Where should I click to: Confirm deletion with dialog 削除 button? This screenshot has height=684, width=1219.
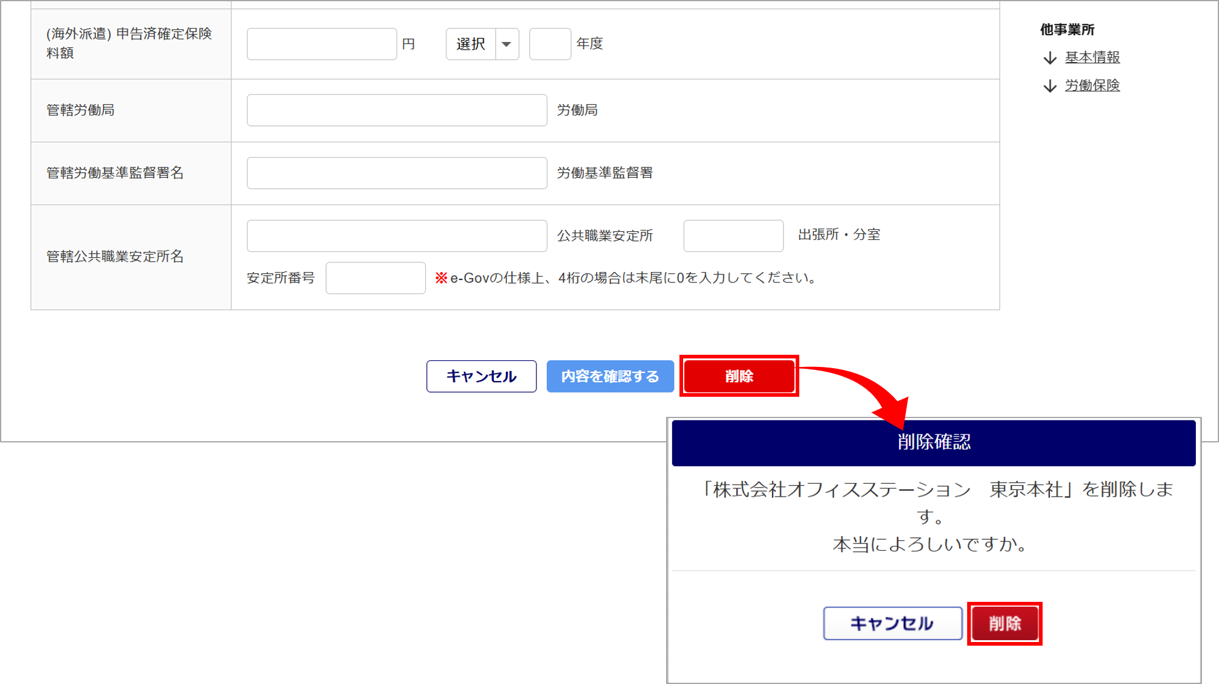pyautogui.click(x=1004, y=623)
